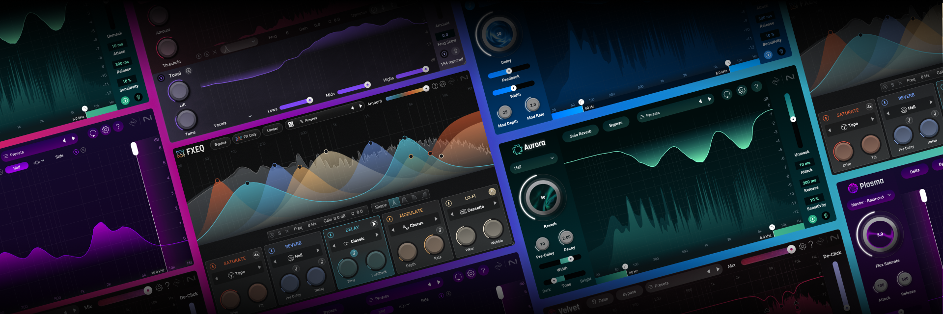Click the 4x oversampling badge in FXEQ Saturate
Image resolution: width=943 pixels, height=314 pixels.
click(256, 255)
